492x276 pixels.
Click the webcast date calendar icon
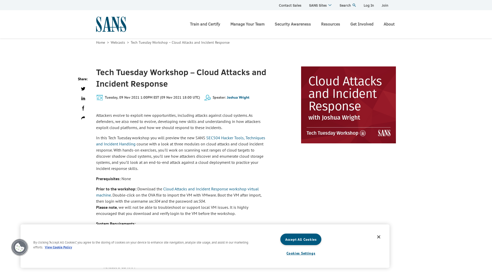point(100,98)
